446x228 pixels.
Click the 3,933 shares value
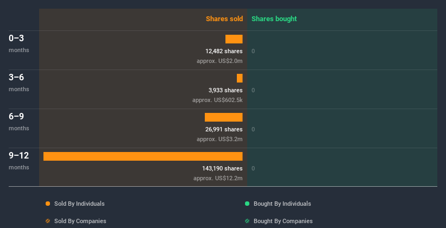tap(225, 90)
